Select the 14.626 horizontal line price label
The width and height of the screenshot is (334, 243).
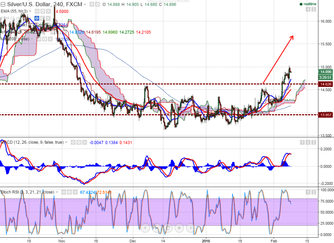[x=326, y=84]
